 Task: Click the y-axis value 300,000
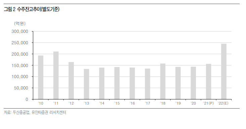click(x=20, y=31)
